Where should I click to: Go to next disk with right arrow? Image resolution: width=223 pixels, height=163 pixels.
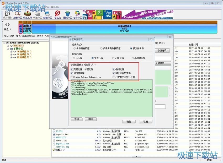point(9,24)
